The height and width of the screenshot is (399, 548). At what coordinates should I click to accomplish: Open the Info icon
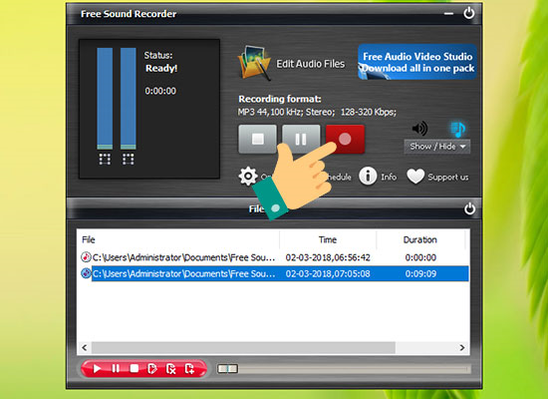(368, 176)
